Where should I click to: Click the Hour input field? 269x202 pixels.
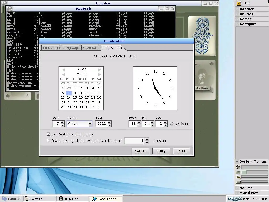[x=133, y=124]
